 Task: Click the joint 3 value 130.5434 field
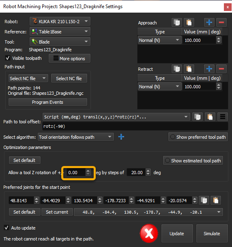coord(84,200)
